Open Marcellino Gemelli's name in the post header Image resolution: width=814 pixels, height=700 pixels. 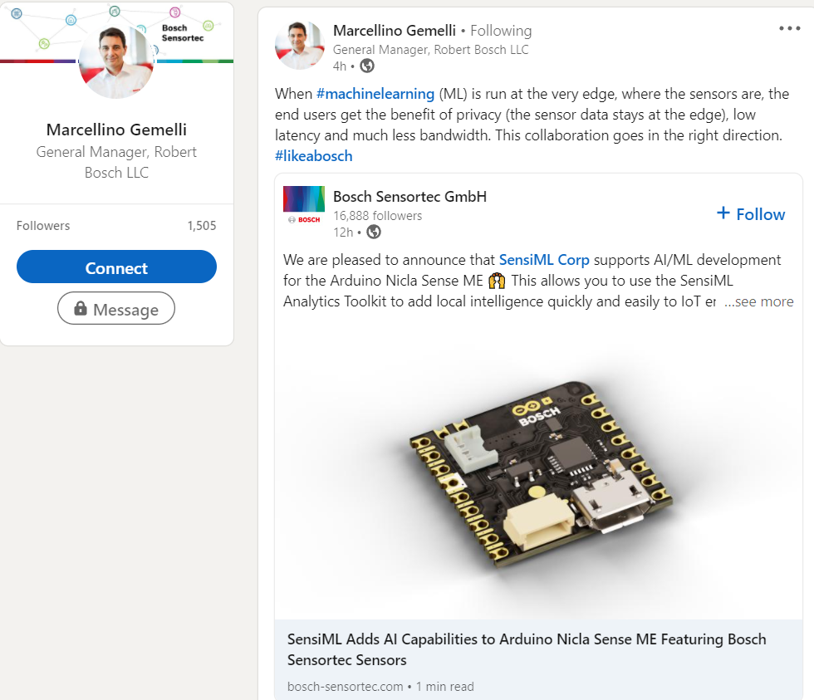[x=395, y=31]
